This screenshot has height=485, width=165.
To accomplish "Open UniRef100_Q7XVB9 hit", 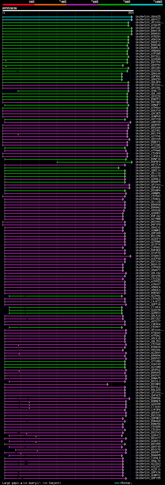I will click(148, 361).
